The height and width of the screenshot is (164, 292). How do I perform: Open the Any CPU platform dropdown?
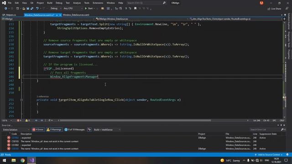(x=73, y=8)
